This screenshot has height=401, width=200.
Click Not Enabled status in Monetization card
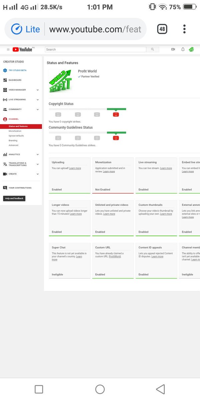(x=103, y=189)
